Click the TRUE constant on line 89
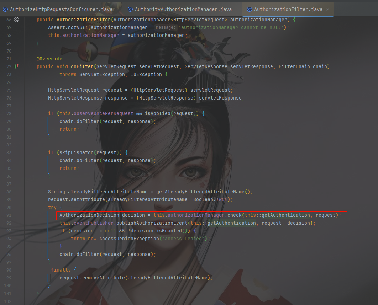The height and width of the screenshot is (305, 378). point(222,199)
